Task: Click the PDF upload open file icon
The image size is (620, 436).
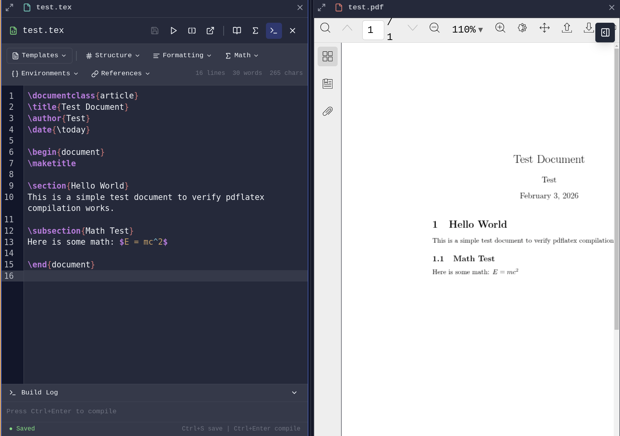Action: pos(567,28)
